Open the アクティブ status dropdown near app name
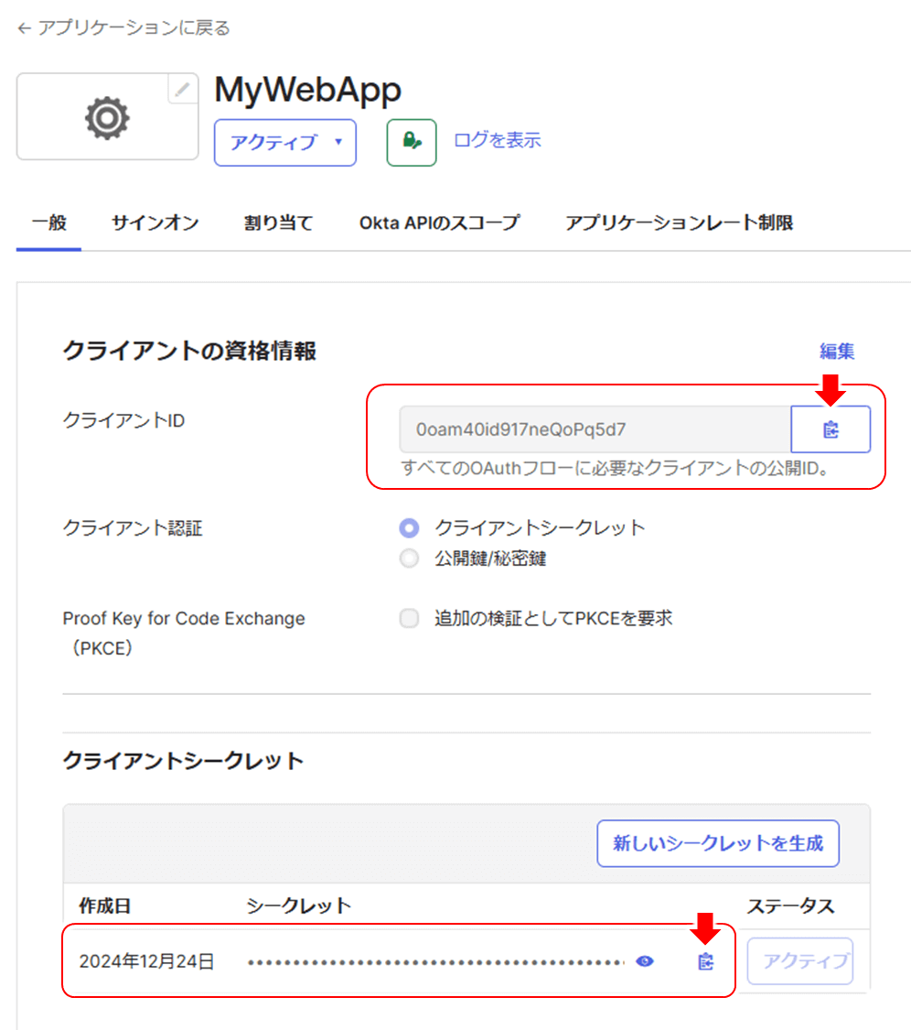The height and width of the screenshot is (1030, 911). 284,142
